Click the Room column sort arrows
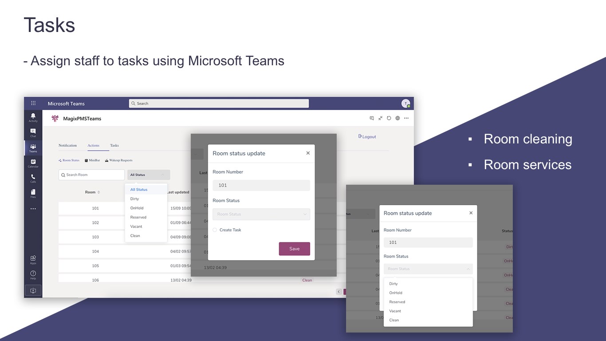606x341 pixels. point(98,192)
